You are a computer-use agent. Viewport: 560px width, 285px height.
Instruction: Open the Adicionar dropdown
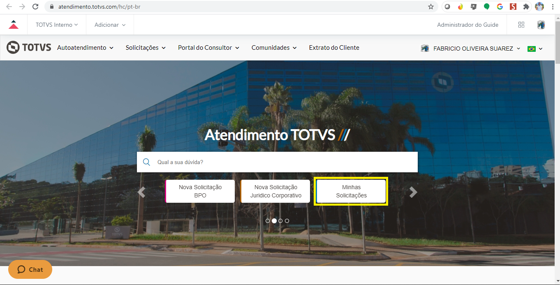tap(110, 25)
